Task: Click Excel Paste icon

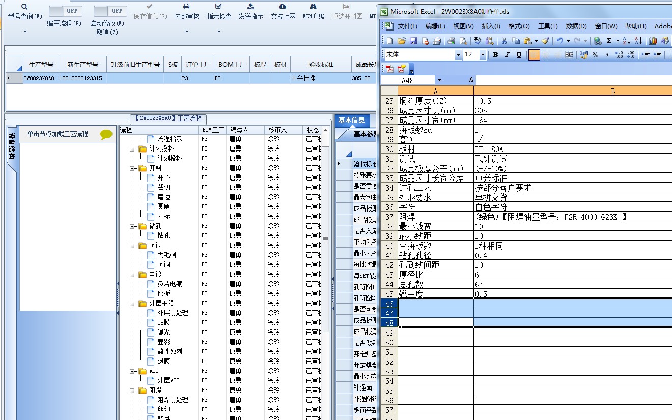Action: click(528, 41)
